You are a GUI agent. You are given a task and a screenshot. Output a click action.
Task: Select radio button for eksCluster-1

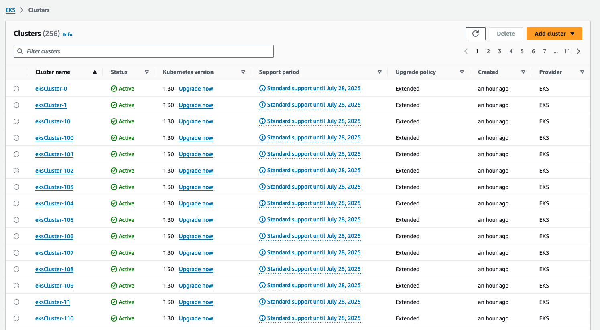[x=16, y=105]
